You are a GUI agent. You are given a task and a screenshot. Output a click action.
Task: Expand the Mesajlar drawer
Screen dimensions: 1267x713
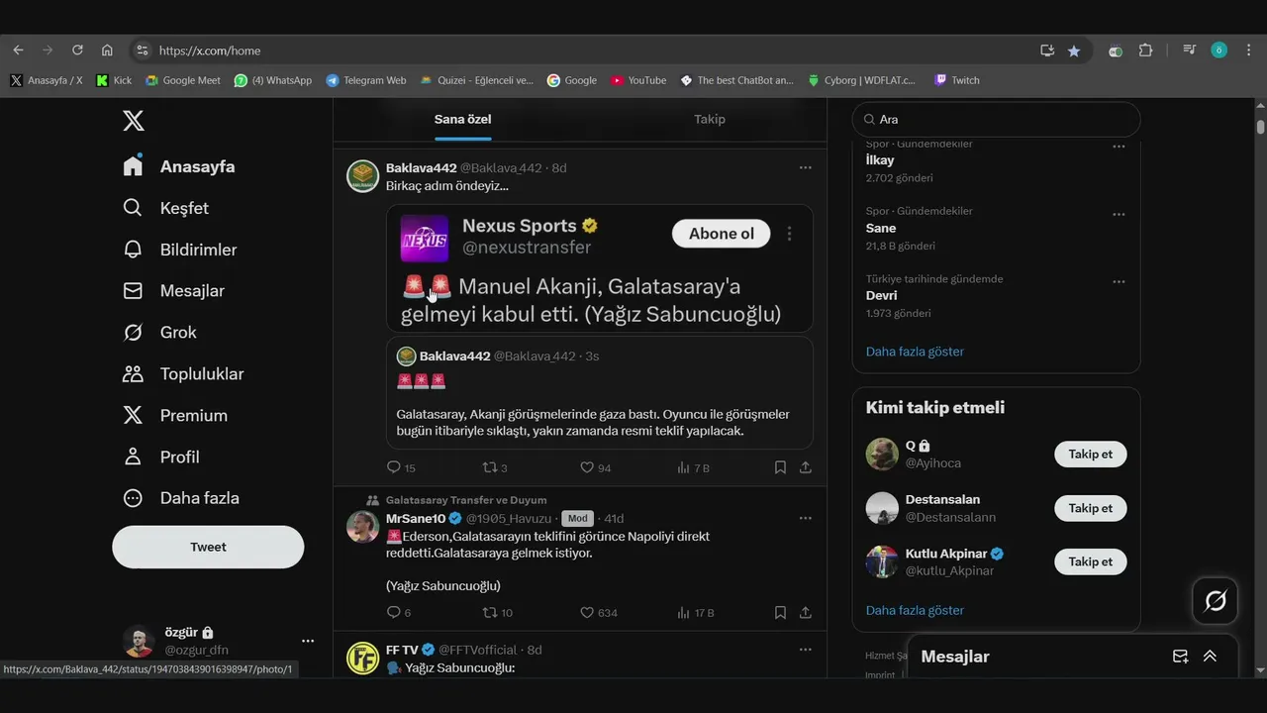pos(1210,657)
